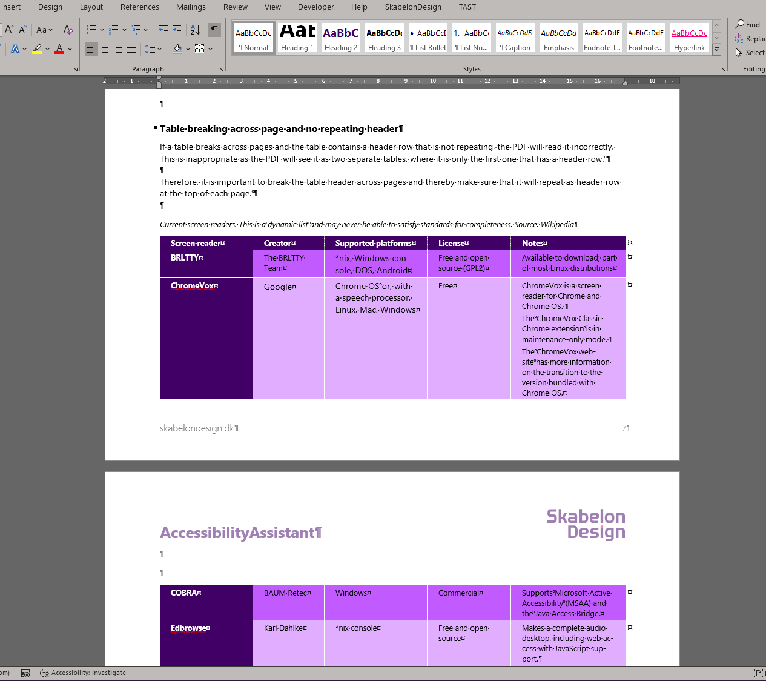766x681 pixels.
Task: Open the Review ribbon tab
Action: [x=236, y=7]
